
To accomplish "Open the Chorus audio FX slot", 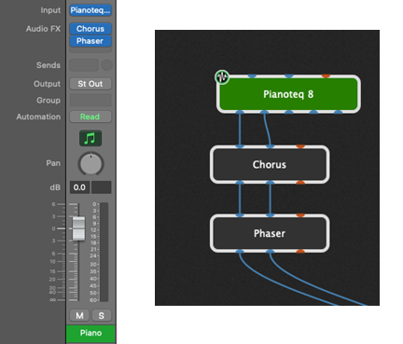I will 90,29.
